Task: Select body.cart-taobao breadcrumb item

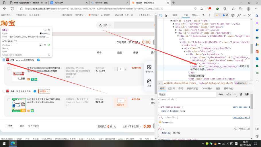Action: 216,83
